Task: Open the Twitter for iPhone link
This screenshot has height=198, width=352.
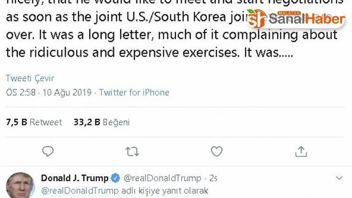Action: click(x=134, y=92)
